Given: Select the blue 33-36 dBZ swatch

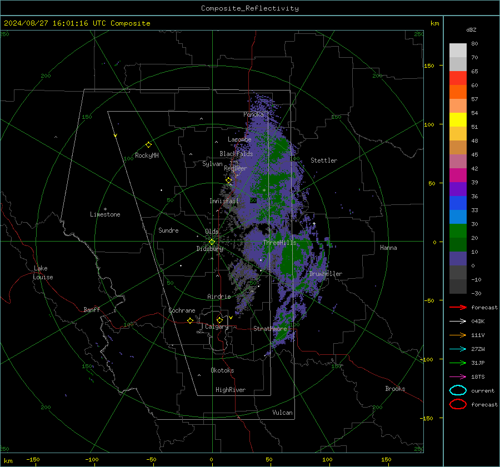Looking at the screenshot, I should pyautogui.click(x=458, y=203).
